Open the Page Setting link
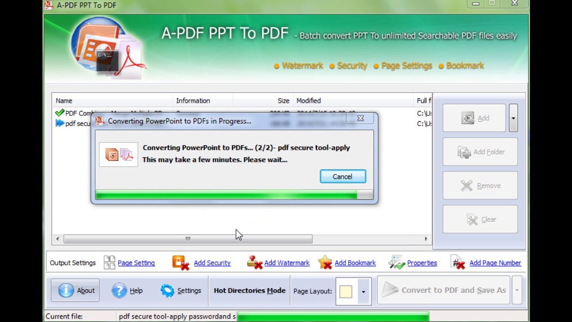Image resolution: width=572 pixels, height=322 pixels. pos(136,263)
